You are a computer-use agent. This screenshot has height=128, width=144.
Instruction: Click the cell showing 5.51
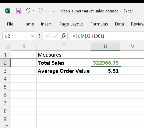(x=105, y=71)
